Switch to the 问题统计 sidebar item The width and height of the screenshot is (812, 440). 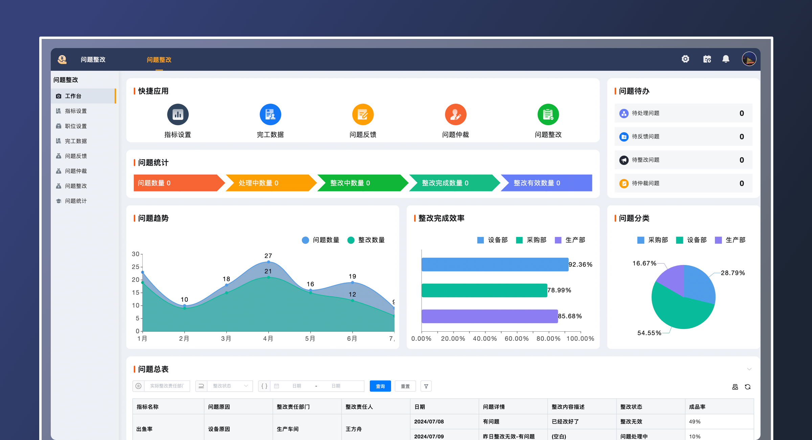(75, 201)
